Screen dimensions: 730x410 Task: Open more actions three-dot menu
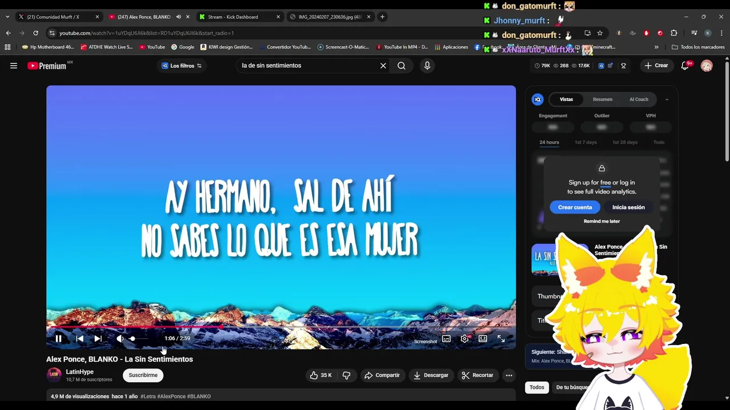tap(509, 375)
